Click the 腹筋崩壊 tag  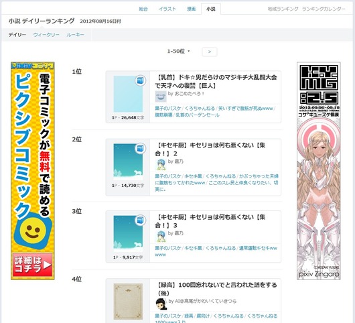coord(163,115)
